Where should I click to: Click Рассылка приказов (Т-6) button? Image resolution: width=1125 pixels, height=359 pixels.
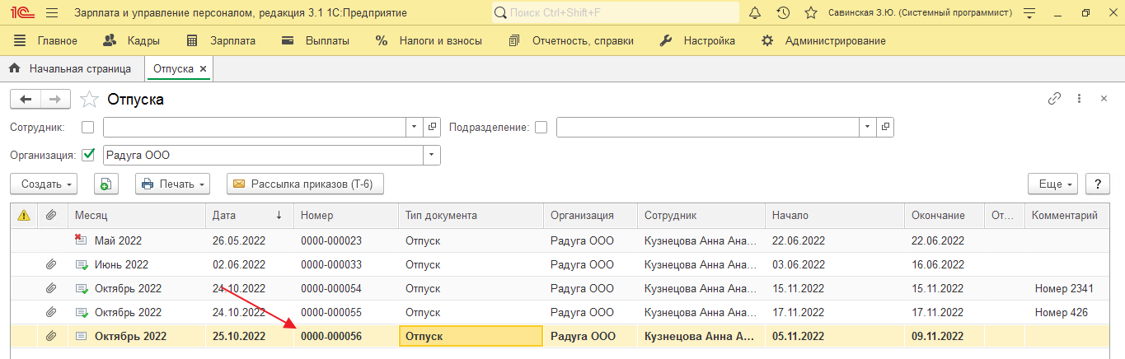coord(306,184)
